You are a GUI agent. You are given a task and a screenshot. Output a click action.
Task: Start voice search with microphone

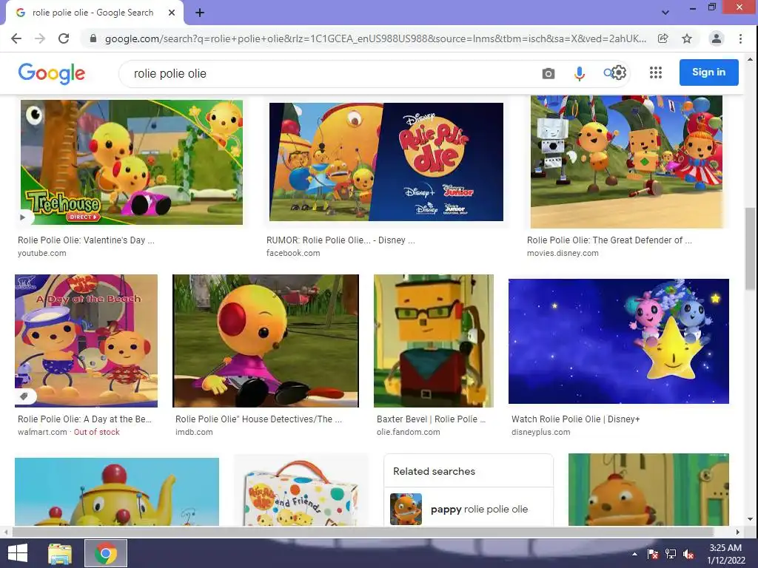[579, 73]
